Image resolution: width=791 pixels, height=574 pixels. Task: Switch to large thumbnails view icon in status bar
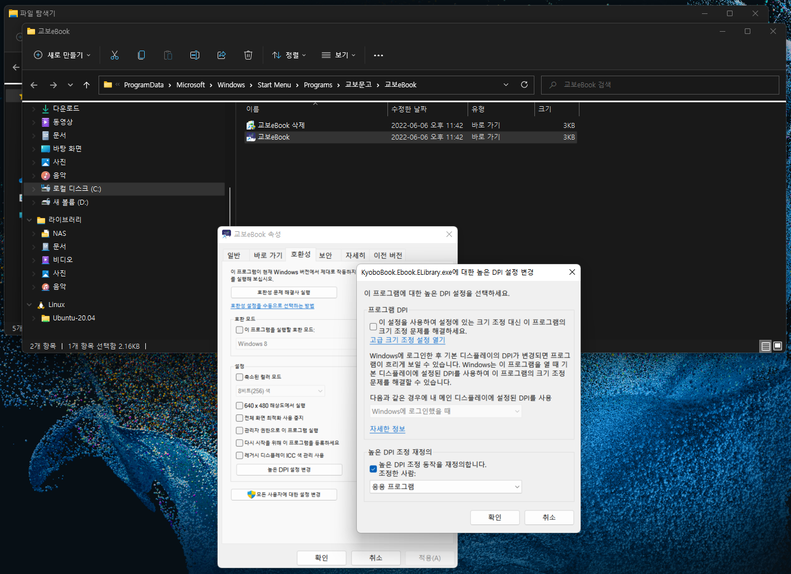click(x=778, y=346)
